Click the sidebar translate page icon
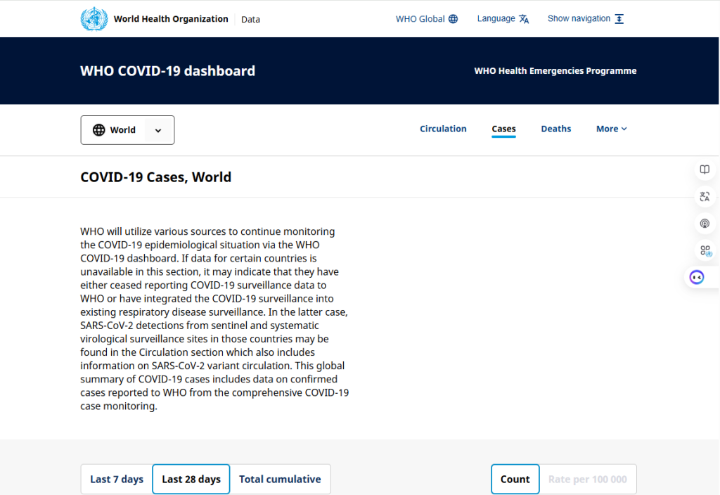 pyautogui.click(x=705, y=197)
